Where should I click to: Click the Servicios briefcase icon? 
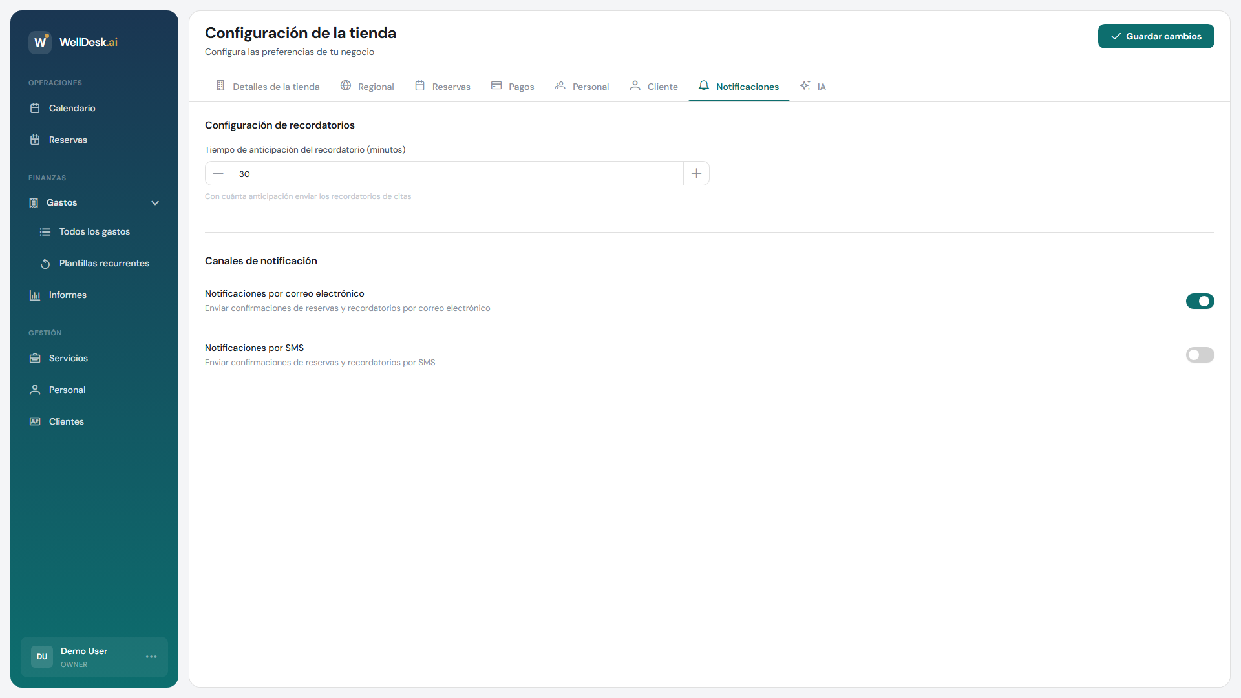click(35, 357)
